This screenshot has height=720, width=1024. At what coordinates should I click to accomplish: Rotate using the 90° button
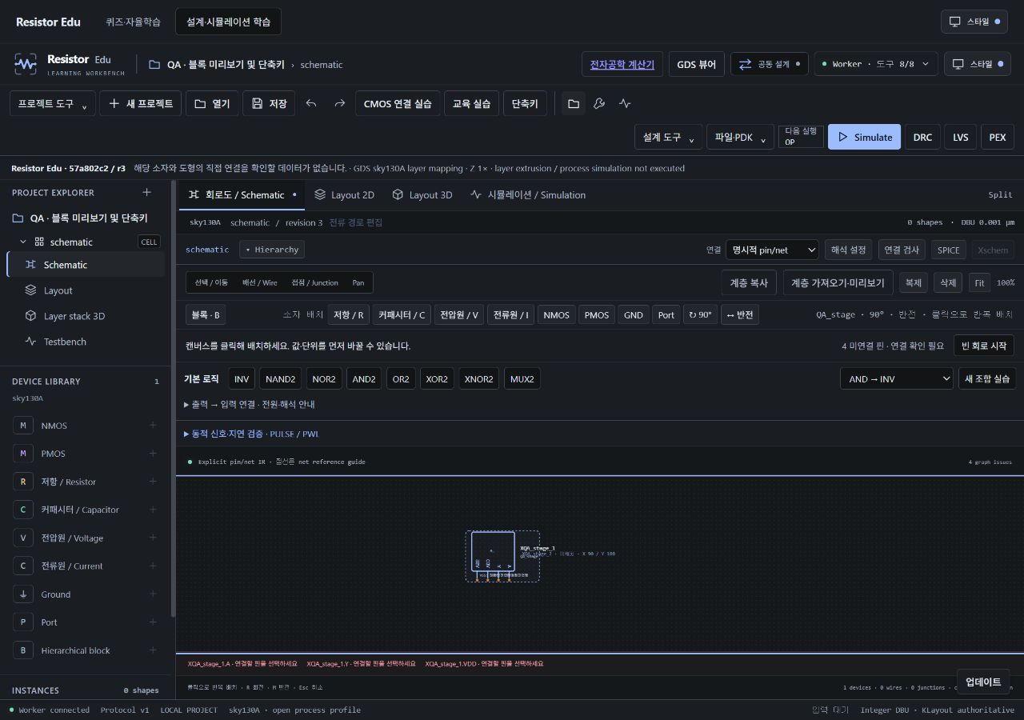point(700,314)
